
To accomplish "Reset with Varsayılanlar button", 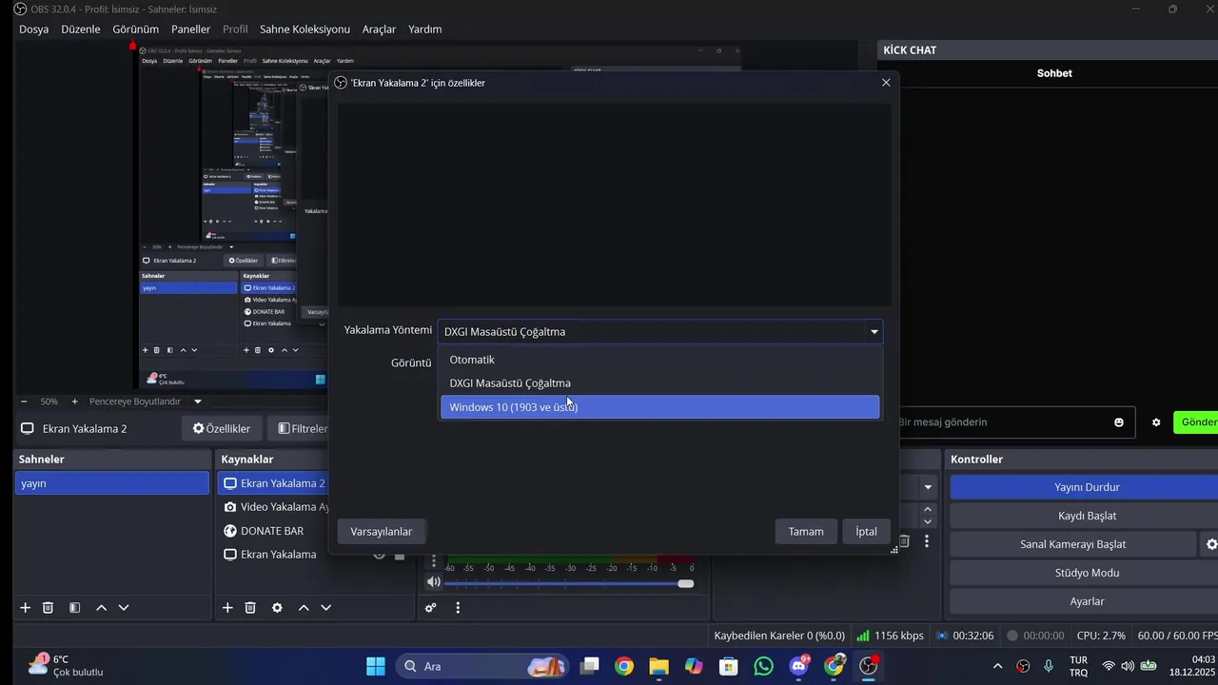I will click(382, 532).
